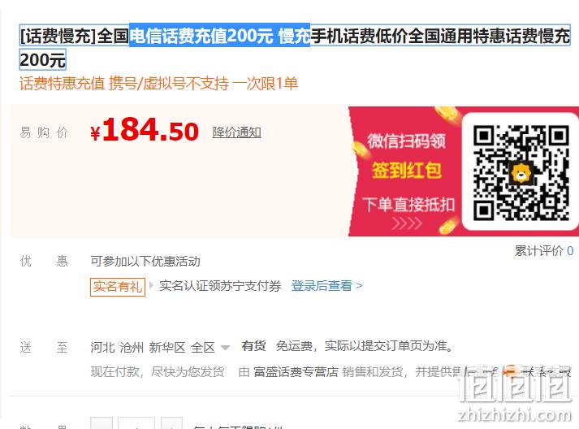This screenshot has width=579, height=429.
Task: View 累计评价 review count
Action: point(544,251)
